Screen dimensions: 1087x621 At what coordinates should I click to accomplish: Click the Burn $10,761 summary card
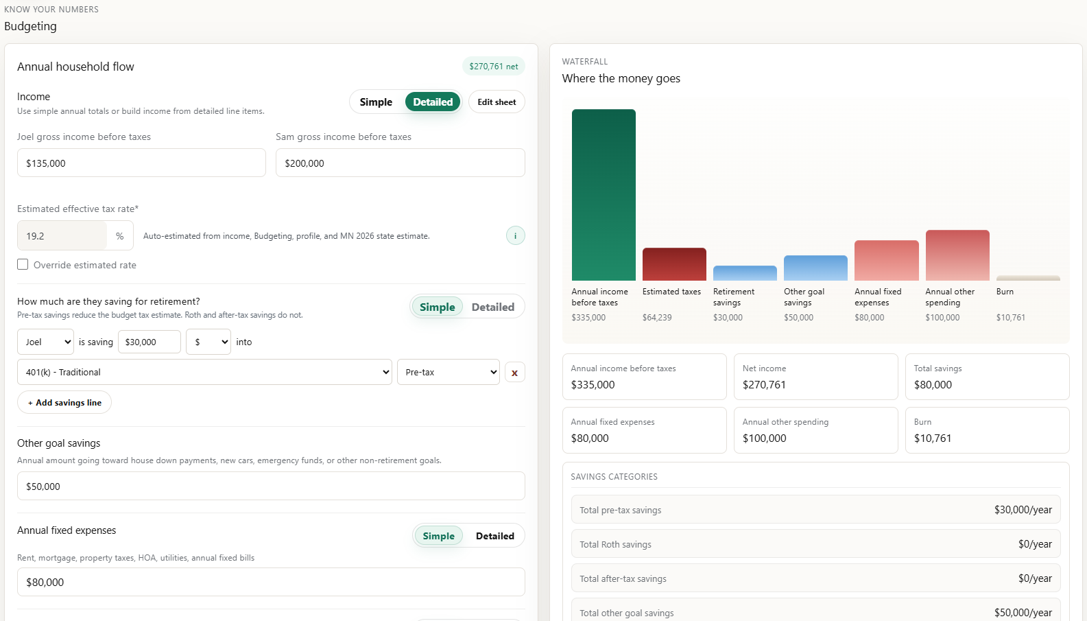pyautogui.click(x=987, y=430)
